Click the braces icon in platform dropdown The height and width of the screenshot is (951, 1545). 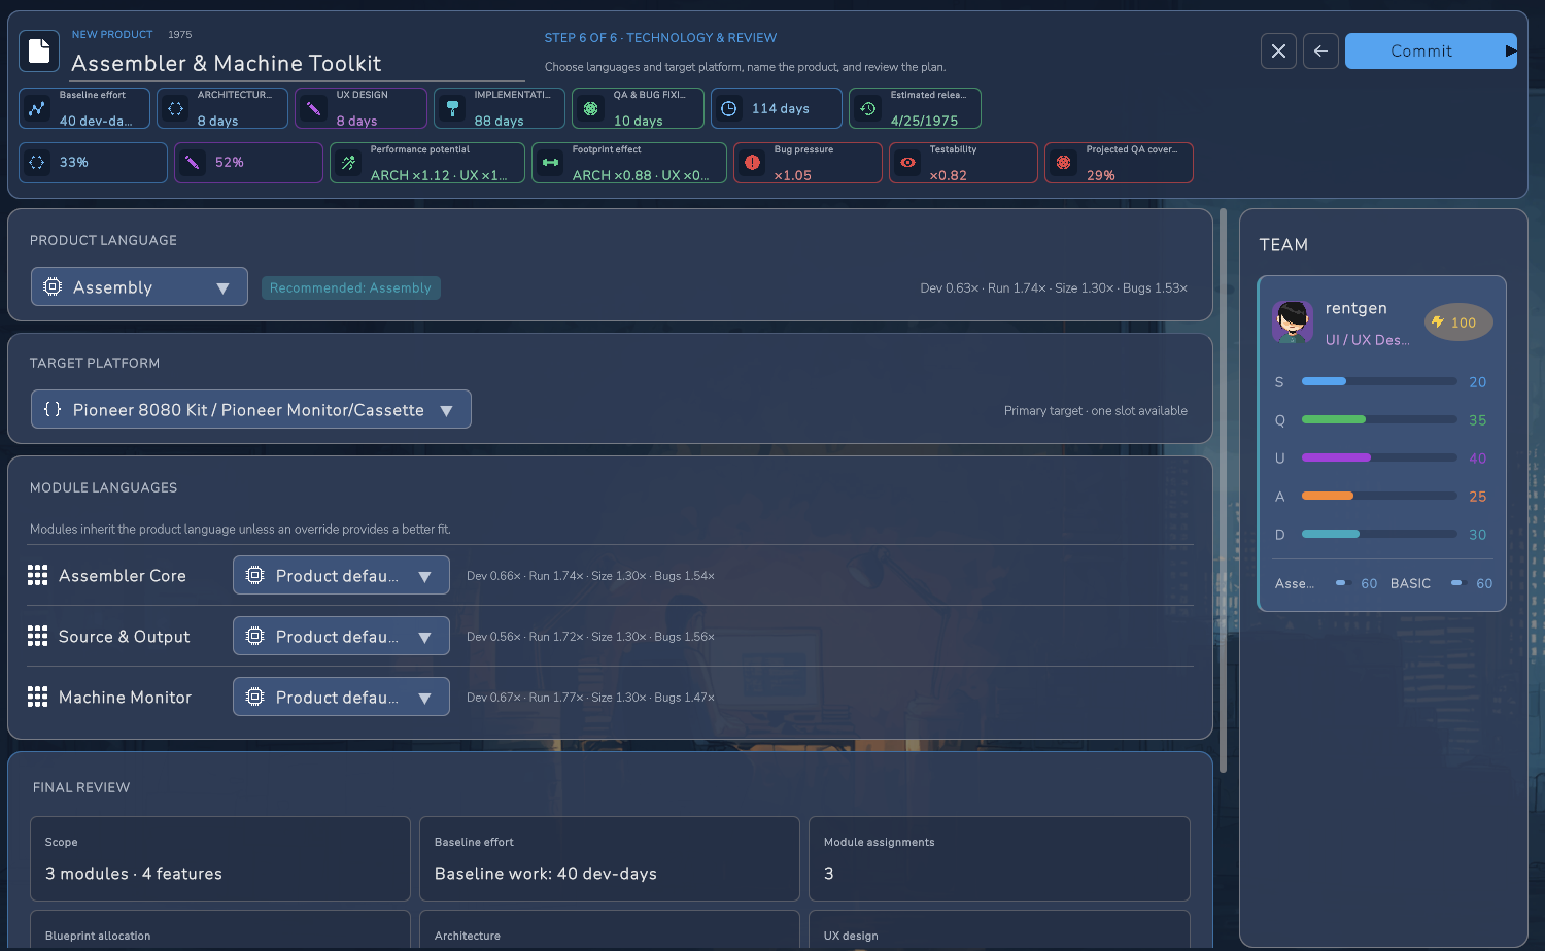(x=52, y=410)
